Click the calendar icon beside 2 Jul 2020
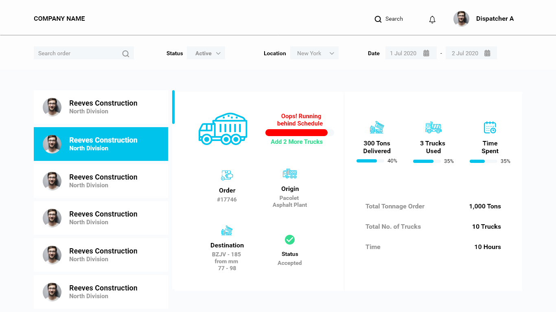This screenshot has height=312, width=556. 487,53
